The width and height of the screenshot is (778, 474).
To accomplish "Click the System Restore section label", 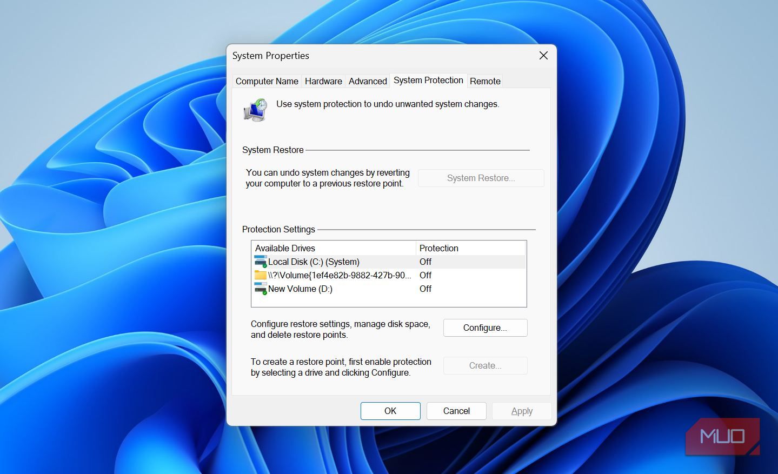I will 273,150.
